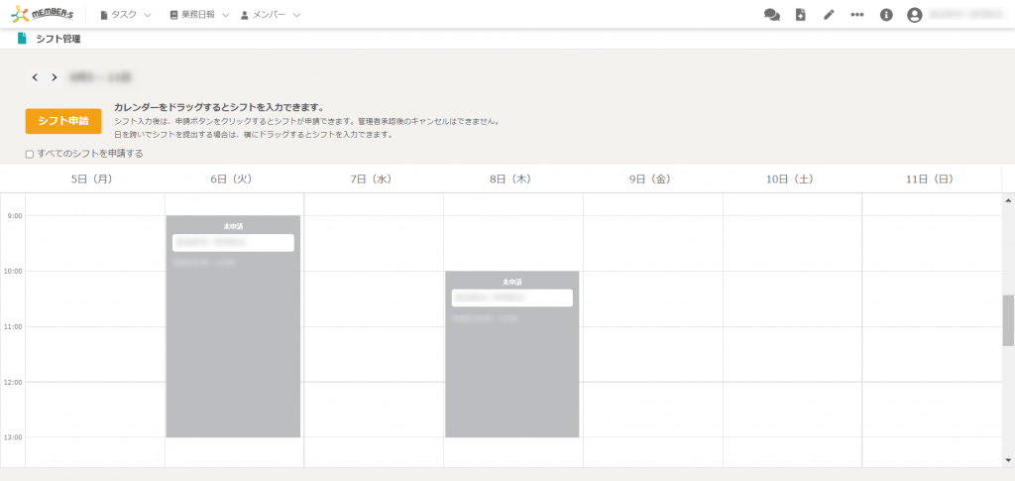The width and height of the screenshot is (1015, 481).
Task: Click the calendar scrollbar up arrow
Action: click(x=1008, y=200)
